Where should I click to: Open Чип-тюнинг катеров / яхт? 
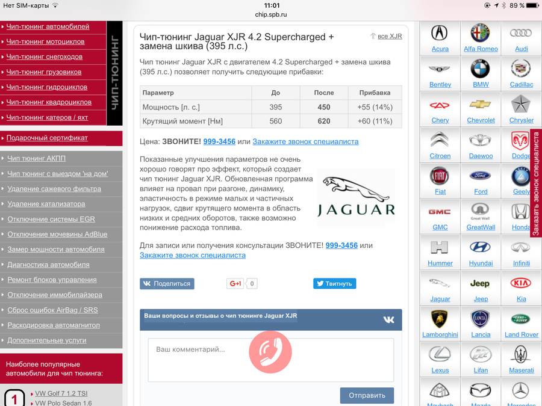(47, 117)
